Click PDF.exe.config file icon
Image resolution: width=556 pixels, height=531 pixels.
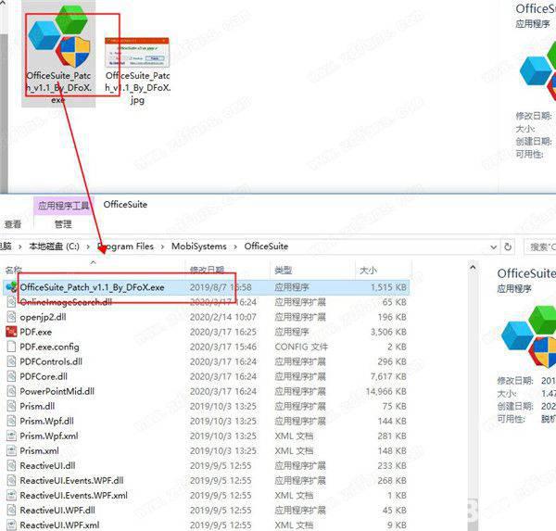pos(11,347)
